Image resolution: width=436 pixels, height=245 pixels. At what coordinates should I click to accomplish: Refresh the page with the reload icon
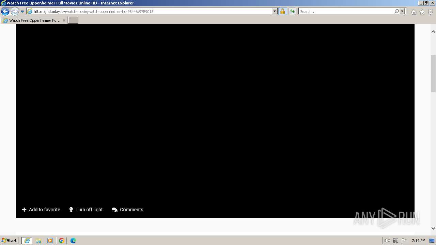(292, 12)
